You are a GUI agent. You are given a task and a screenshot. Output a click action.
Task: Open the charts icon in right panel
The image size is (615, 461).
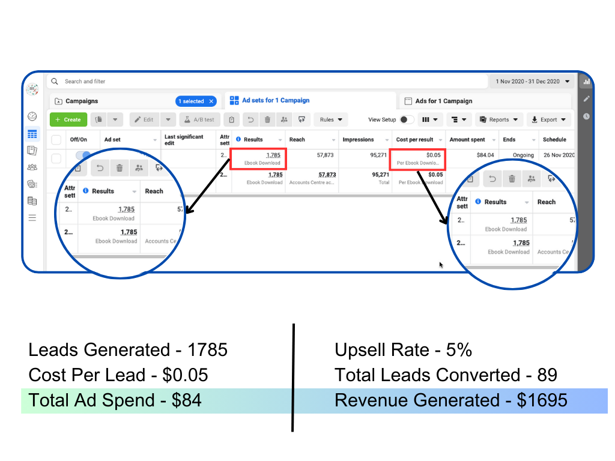click(x=586, y=82)
